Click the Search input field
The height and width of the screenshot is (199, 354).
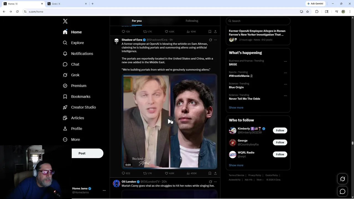[258, 21]
